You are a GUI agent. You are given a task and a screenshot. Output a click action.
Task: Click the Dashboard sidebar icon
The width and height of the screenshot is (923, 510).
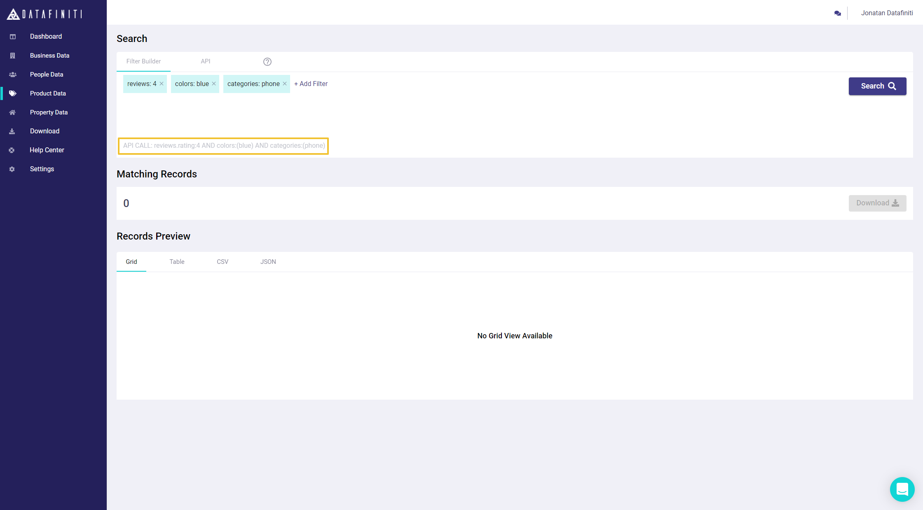[x=13, y=37]
